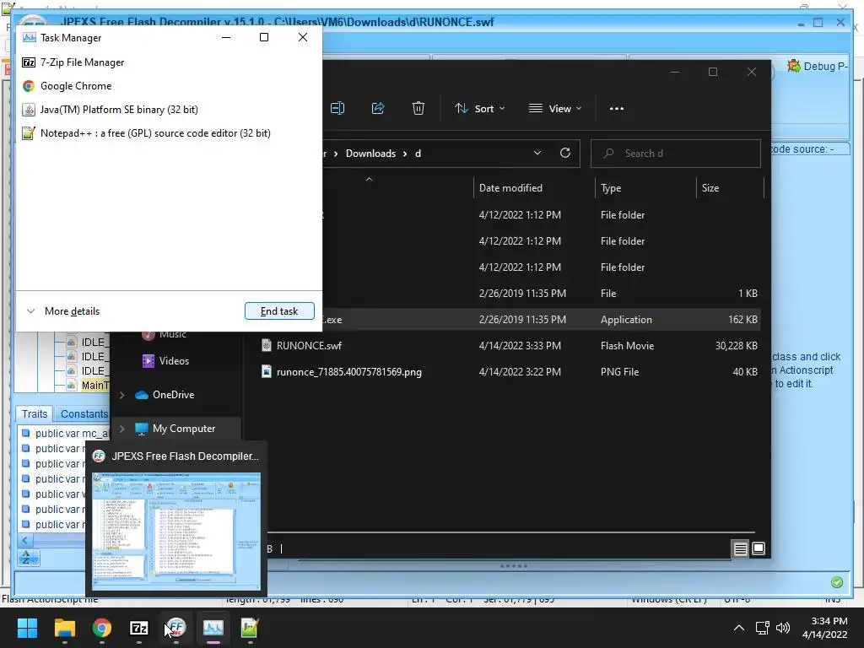Image resolution: width=864 pixels, height=648 pixels.
Task: Select the MainT tree item in JPEXS
Action: pos(94,385)
